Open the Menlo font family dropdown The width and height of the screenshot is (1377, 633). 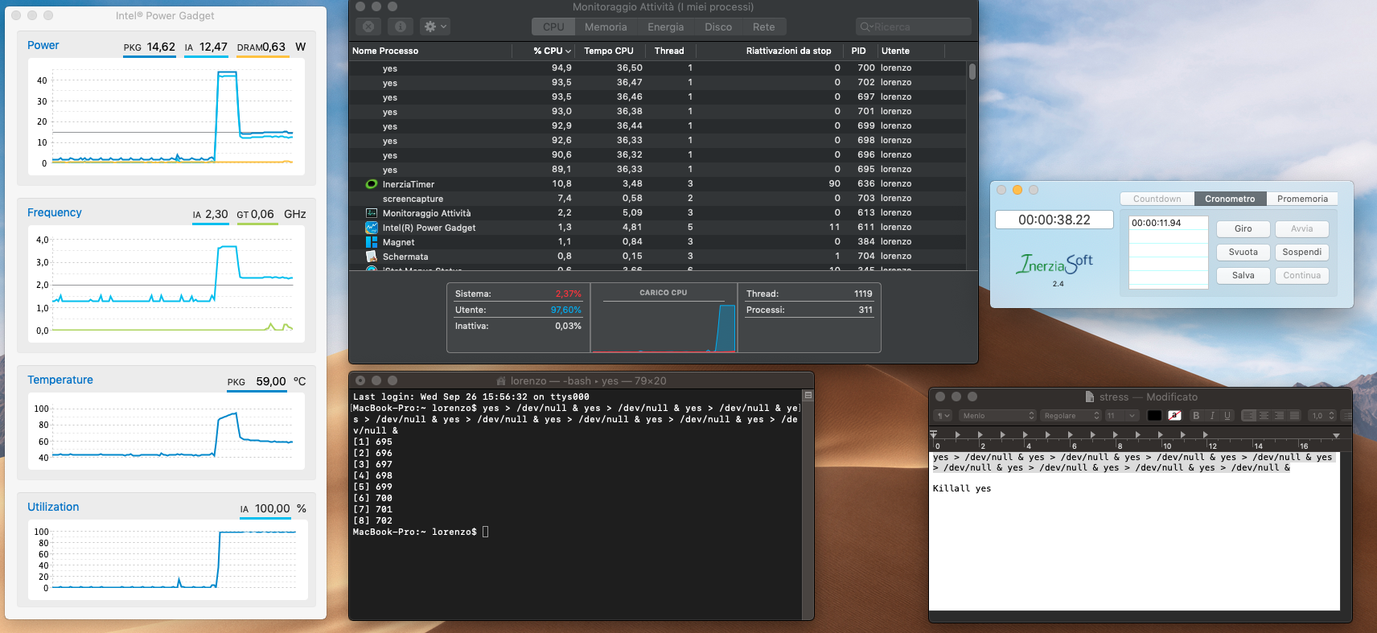tap(997, 416)
